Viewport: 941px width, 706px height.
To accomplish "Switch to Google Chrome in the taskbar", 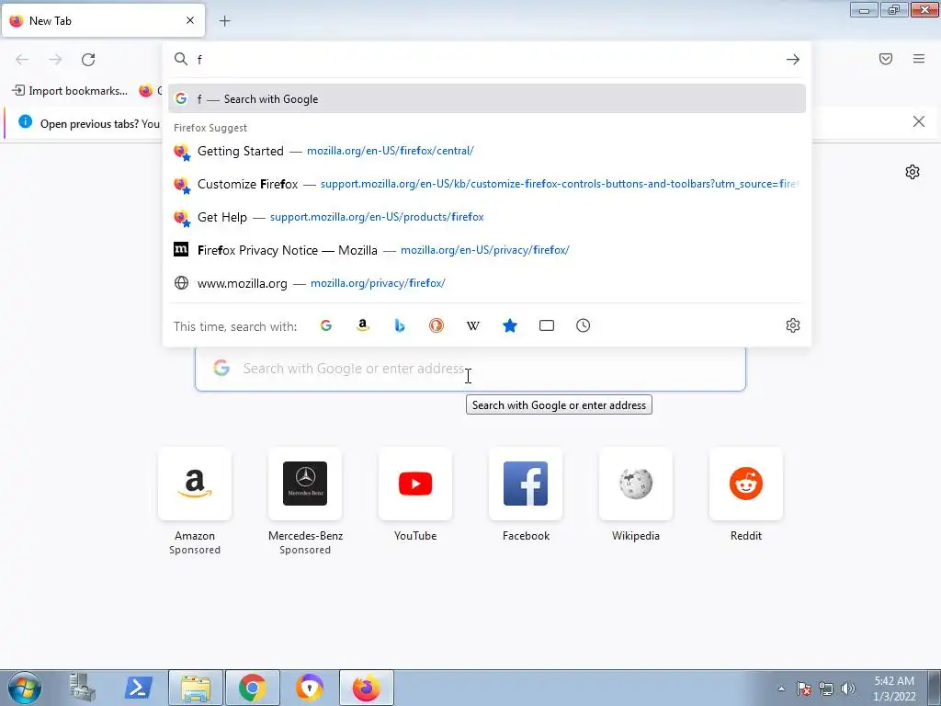I will [253, 688].
